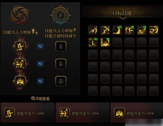Choose the level 23 flame pillars target skill
This screenshot has width=163, height=126.
coord(105,42)
